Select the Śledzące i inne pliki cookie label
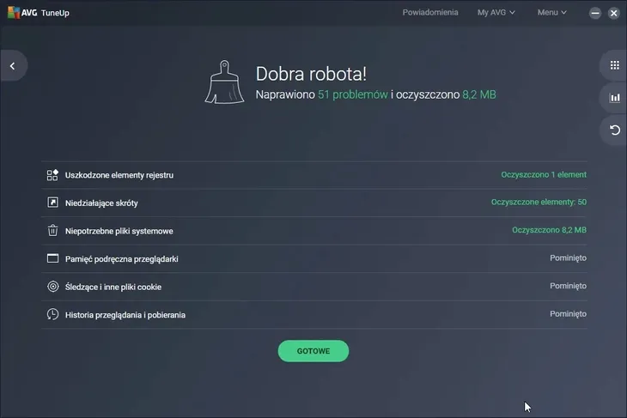The image size is (627, 418). point(113,287)
